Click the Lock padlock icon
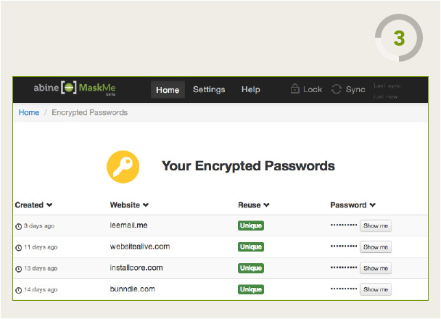This screenshot has width=441, height=319. pos(294,88)
